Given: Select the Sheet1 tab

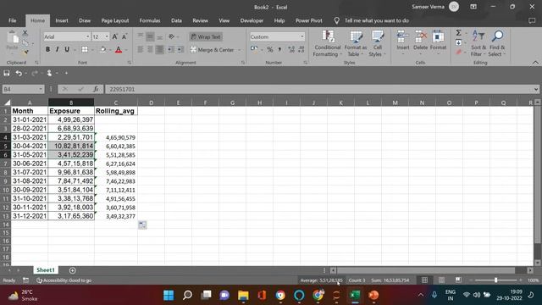Looking at the screenshot, I should coord(46,270).
